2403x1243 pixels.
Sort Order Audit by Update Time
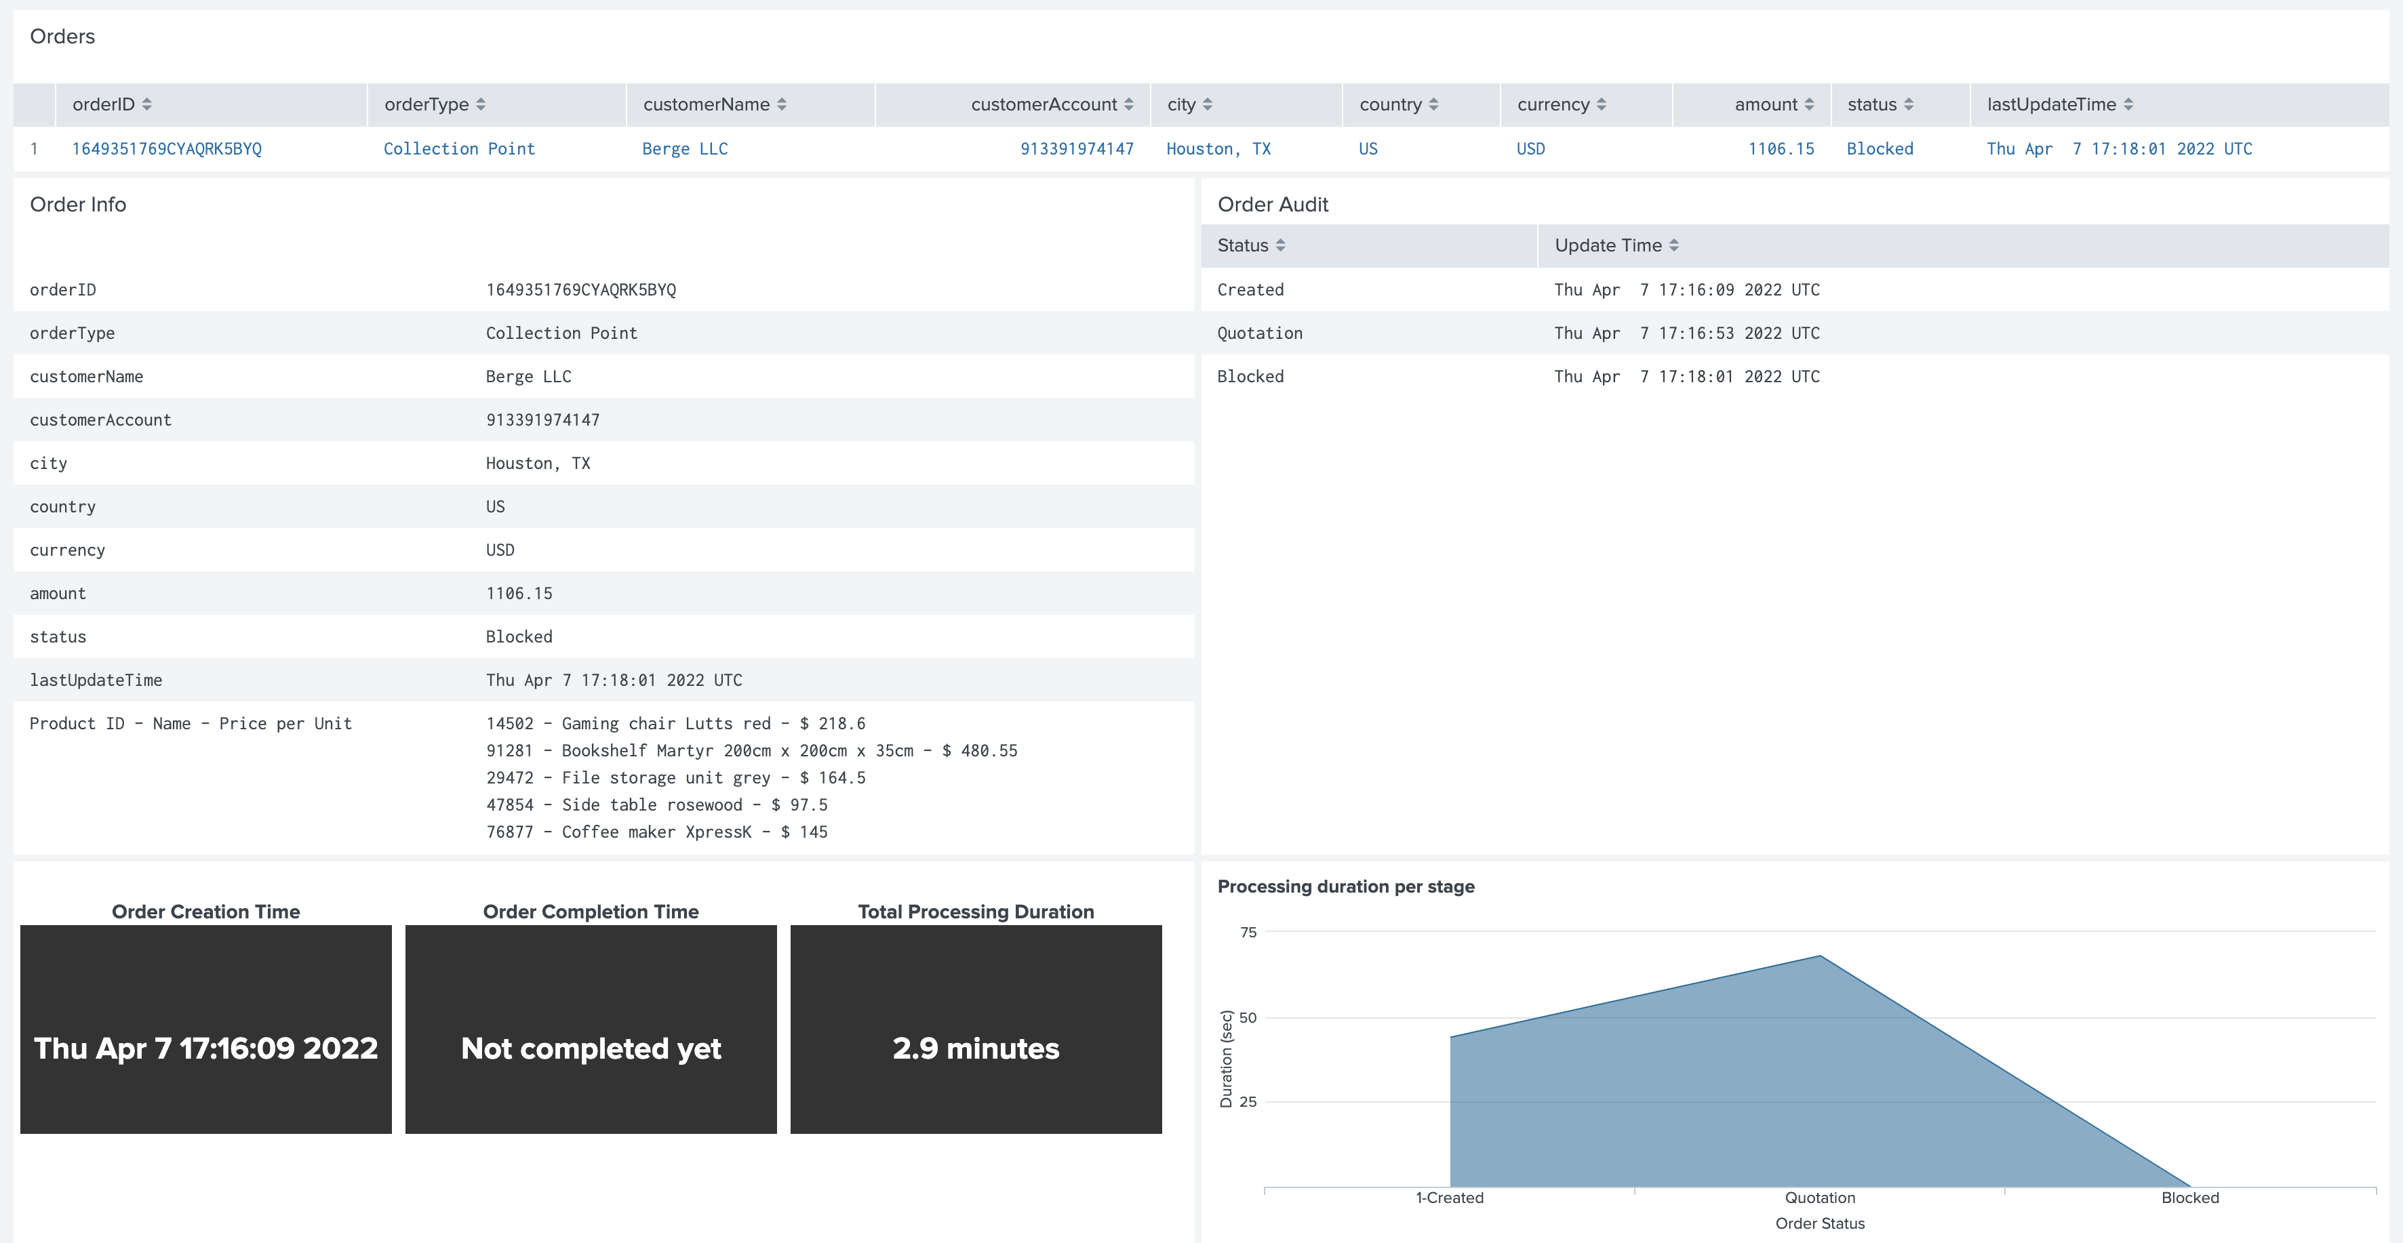pyautogui.click(x=1675, y=245)
